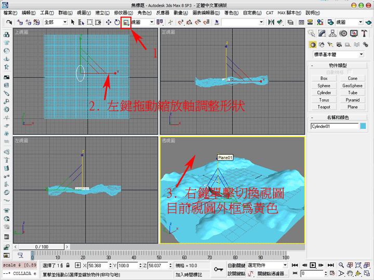374x280 pixels.
Task: Open the 檔案(F) menu
Action: coord(10,13)
